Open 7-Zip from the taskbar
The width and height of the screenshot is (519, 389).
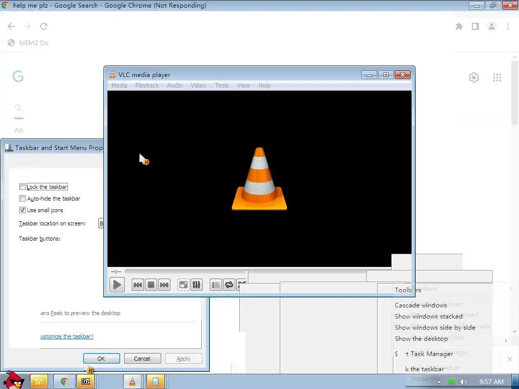[x=85, y=382]
